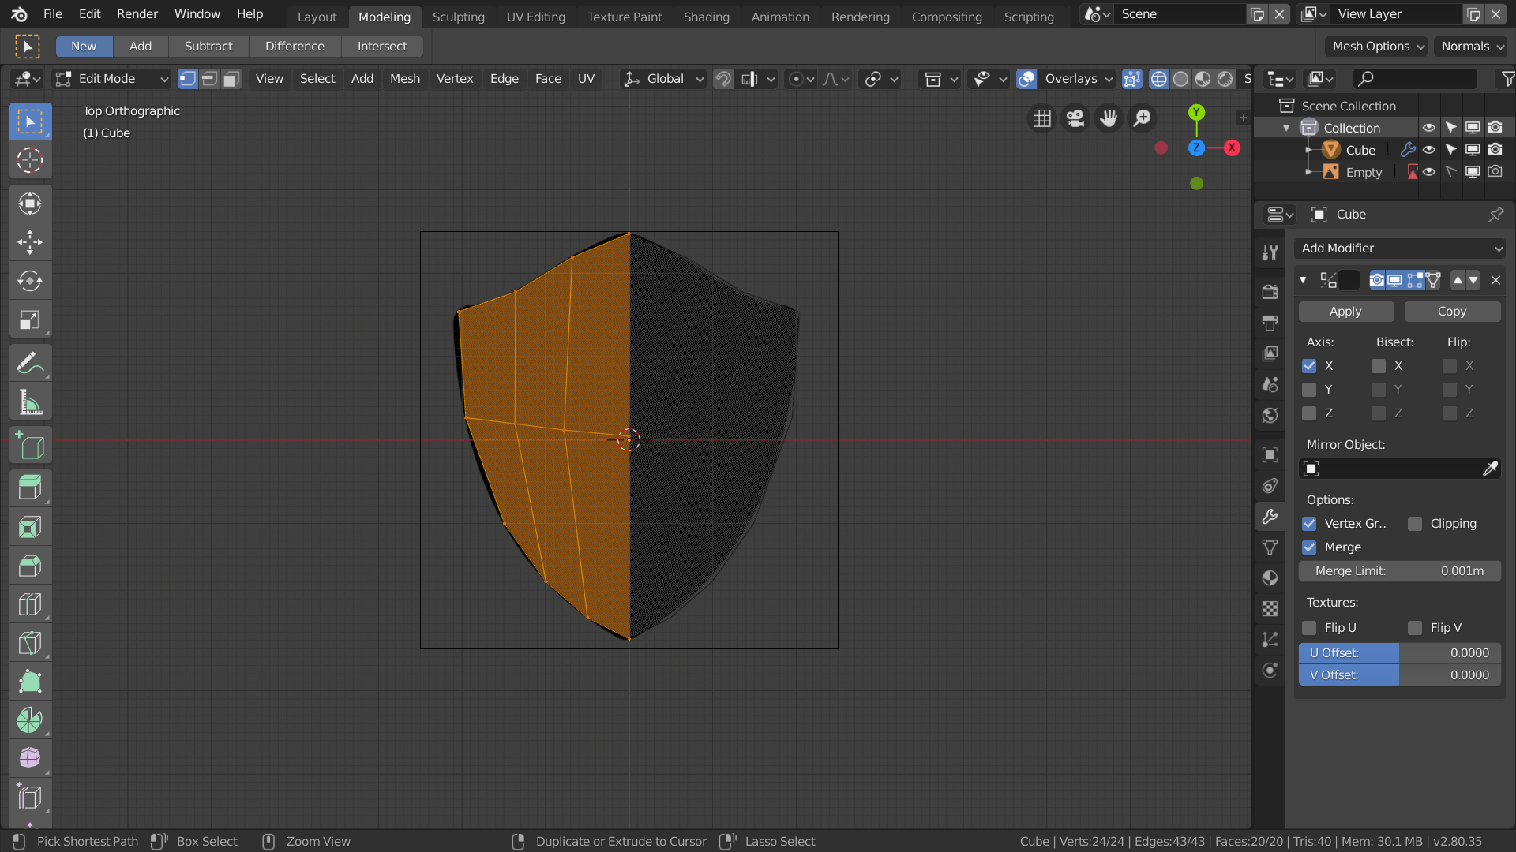This screenshot has width=1516, height=852.
Task: Click the Apply modifier button
Action: pos(1345,312)
